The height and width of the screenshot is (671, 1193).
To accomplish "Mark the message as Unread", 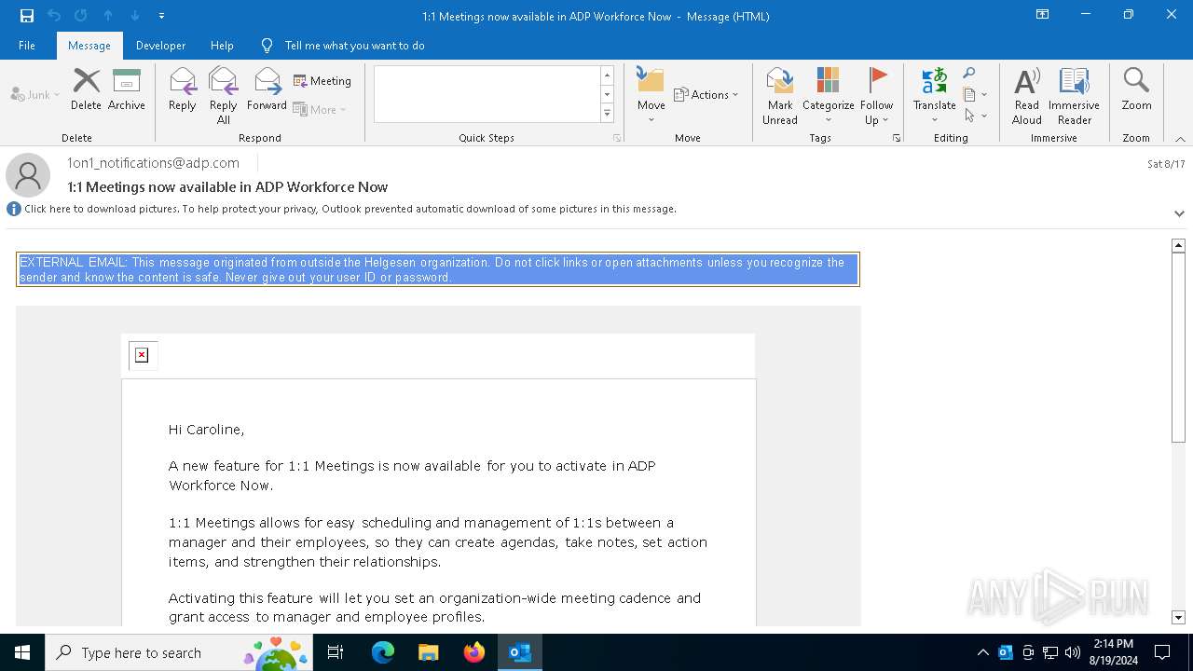I will [x=779, y=95].
